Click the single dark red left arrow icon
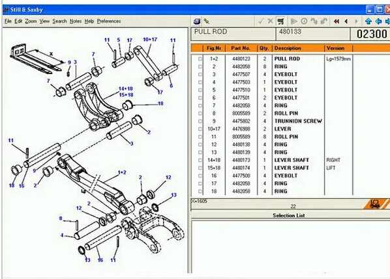The width and height of the screenshot is (390, 279). point(346,21)
